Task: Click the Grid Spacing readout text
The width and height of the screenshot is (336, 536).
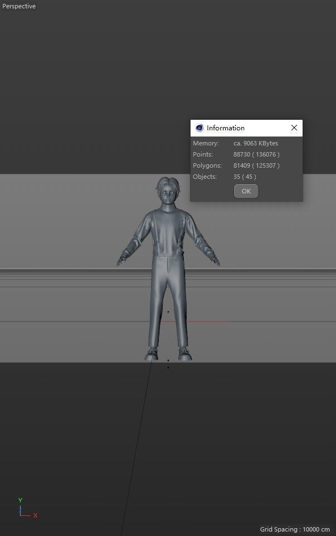Action: (295, 529)
